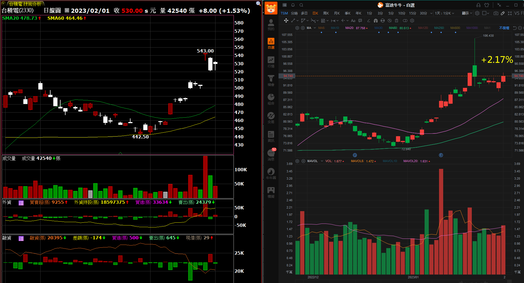Click the VS compare button
This screenshot has width=524, height=283.
point(517,13)
